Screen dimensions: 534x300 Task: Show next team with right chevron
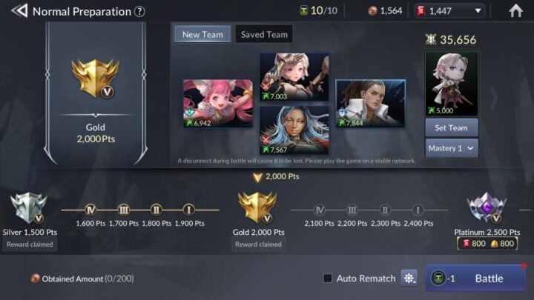[493, 99]
